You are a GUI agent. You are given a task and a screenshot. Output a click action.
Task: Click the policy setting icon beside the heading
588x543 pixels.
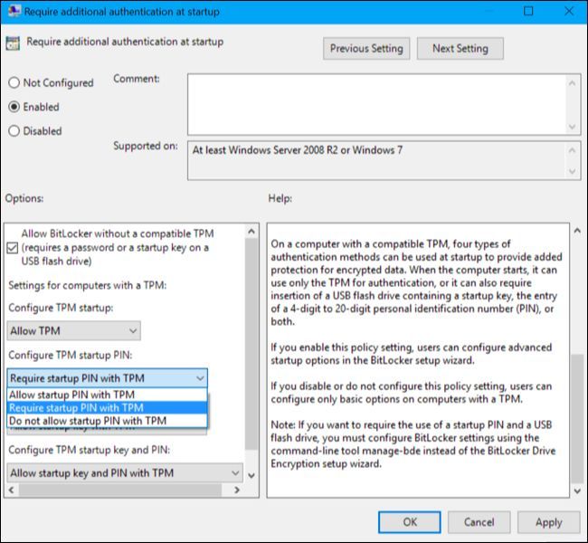click(14, 43)
